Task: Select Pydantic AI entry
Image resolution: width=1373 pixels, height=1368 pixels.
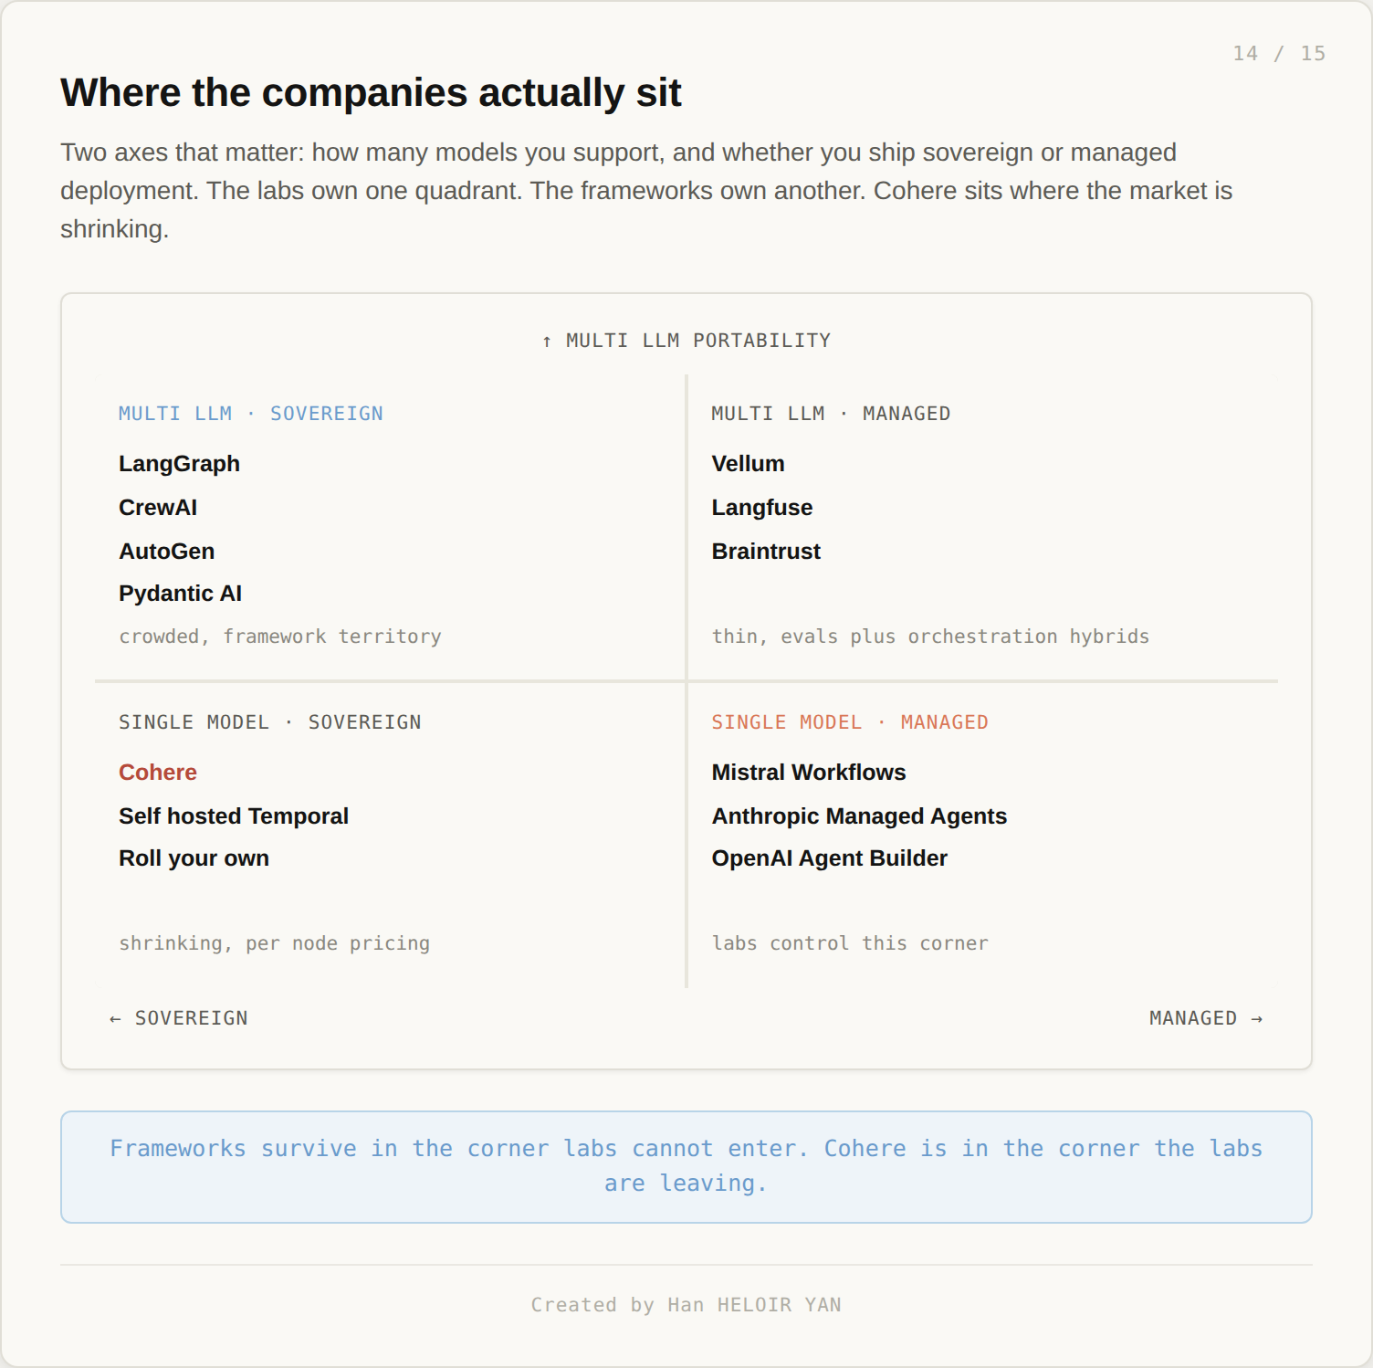Action: (x=180, y=594)
